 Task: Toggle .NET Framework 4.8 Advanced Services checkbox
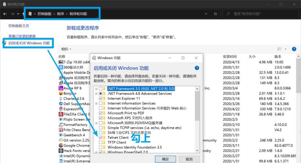[x=100, y=93]
